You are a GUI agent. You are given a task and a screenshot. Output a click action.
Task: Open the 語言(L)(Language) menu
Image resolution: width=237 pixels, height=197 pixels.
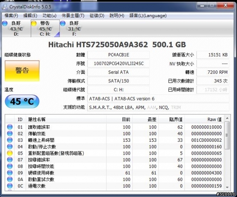coord(148,16)
